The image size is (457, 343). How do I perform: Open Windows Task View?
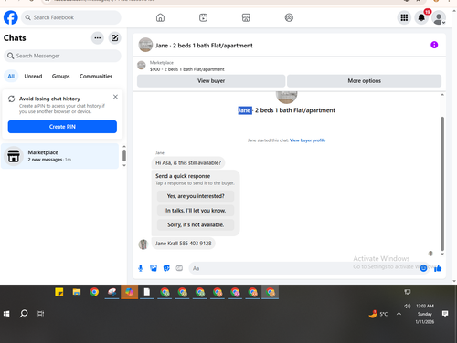40,314
